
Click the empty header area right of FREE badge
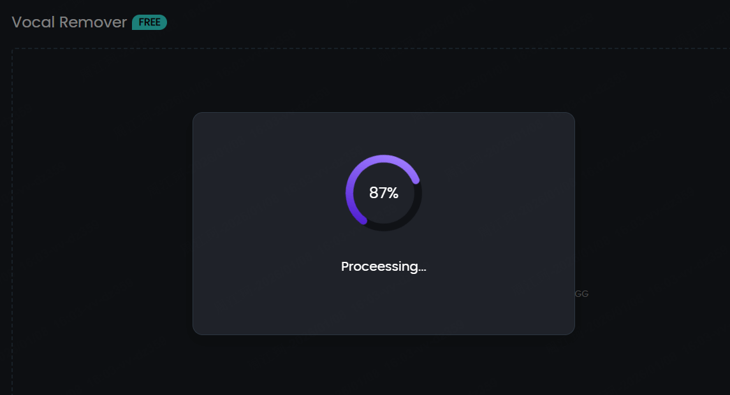point(446,22)
